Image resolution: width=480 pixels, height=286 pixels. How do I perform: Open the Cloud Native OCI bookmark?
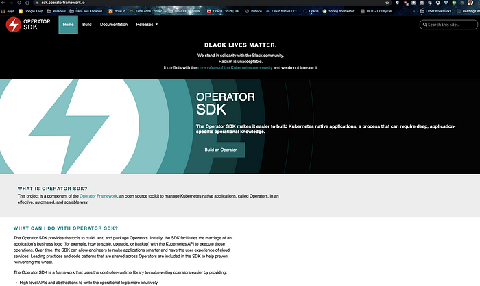coord(283,11)
